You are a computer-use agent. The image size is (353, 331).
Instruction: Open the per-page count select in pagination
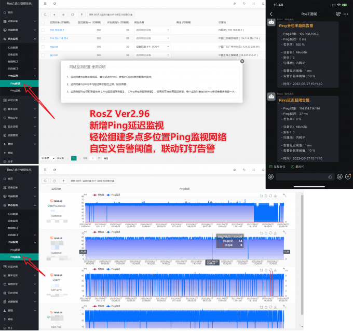click(48, 158)
